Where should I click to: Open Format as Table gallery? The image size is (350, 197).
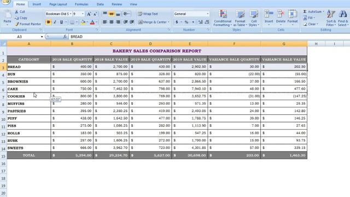click(240, 18)
